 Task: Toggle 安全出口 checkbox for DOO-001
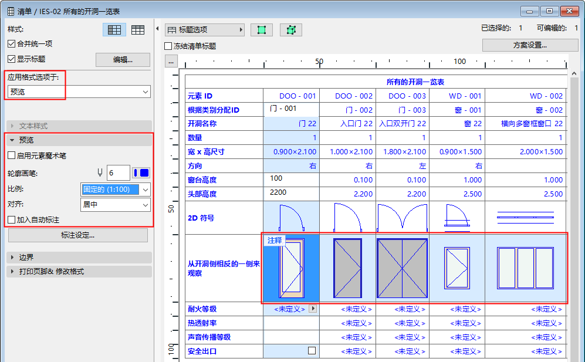pyautogui.click(x=312, y=351)
